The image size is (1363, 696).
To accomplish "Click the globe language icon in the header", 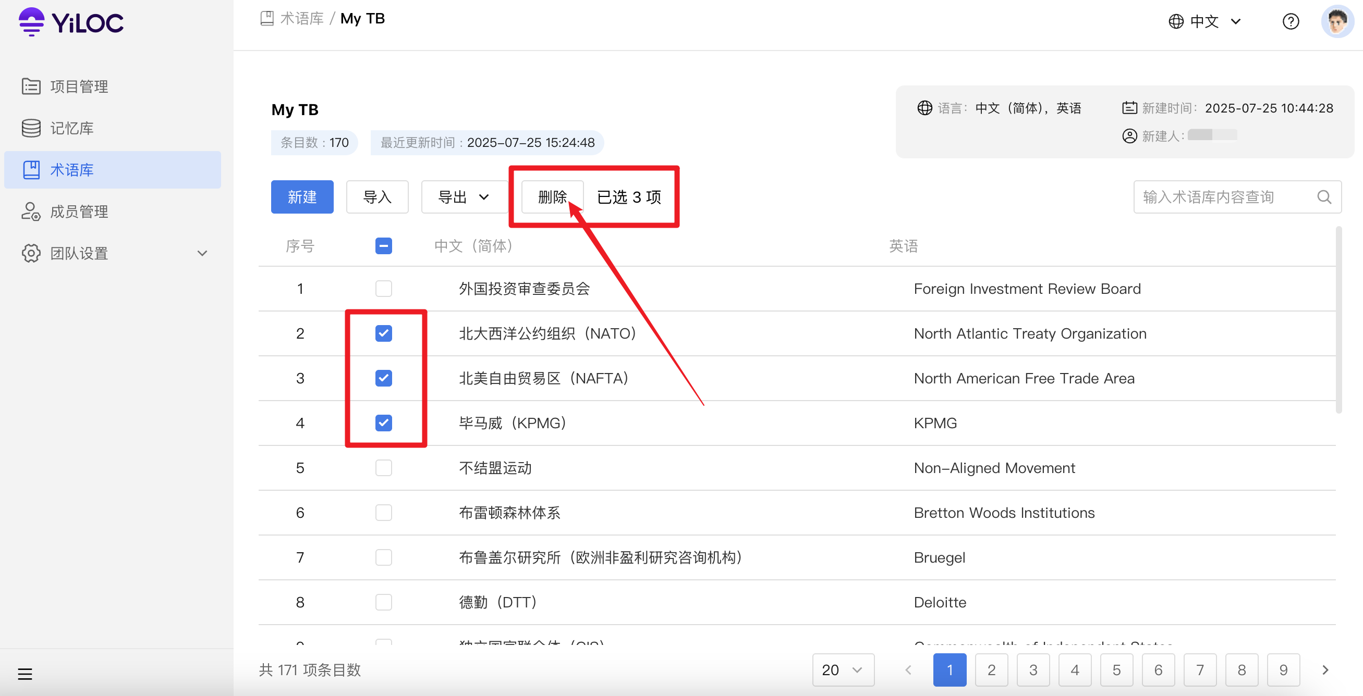I will [x=1176, y=22].
